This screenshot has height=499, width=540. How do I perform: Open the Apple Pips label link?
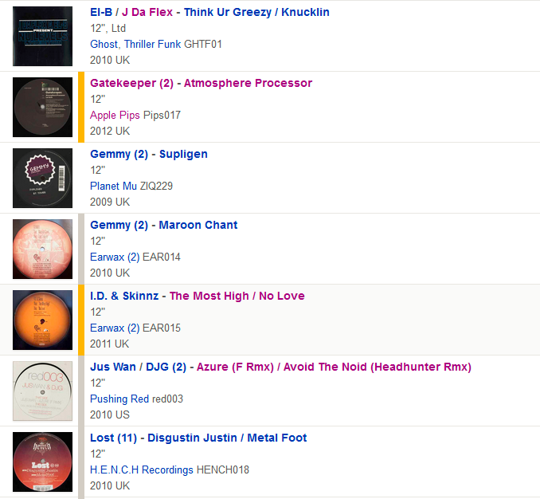tap(115, 115)
